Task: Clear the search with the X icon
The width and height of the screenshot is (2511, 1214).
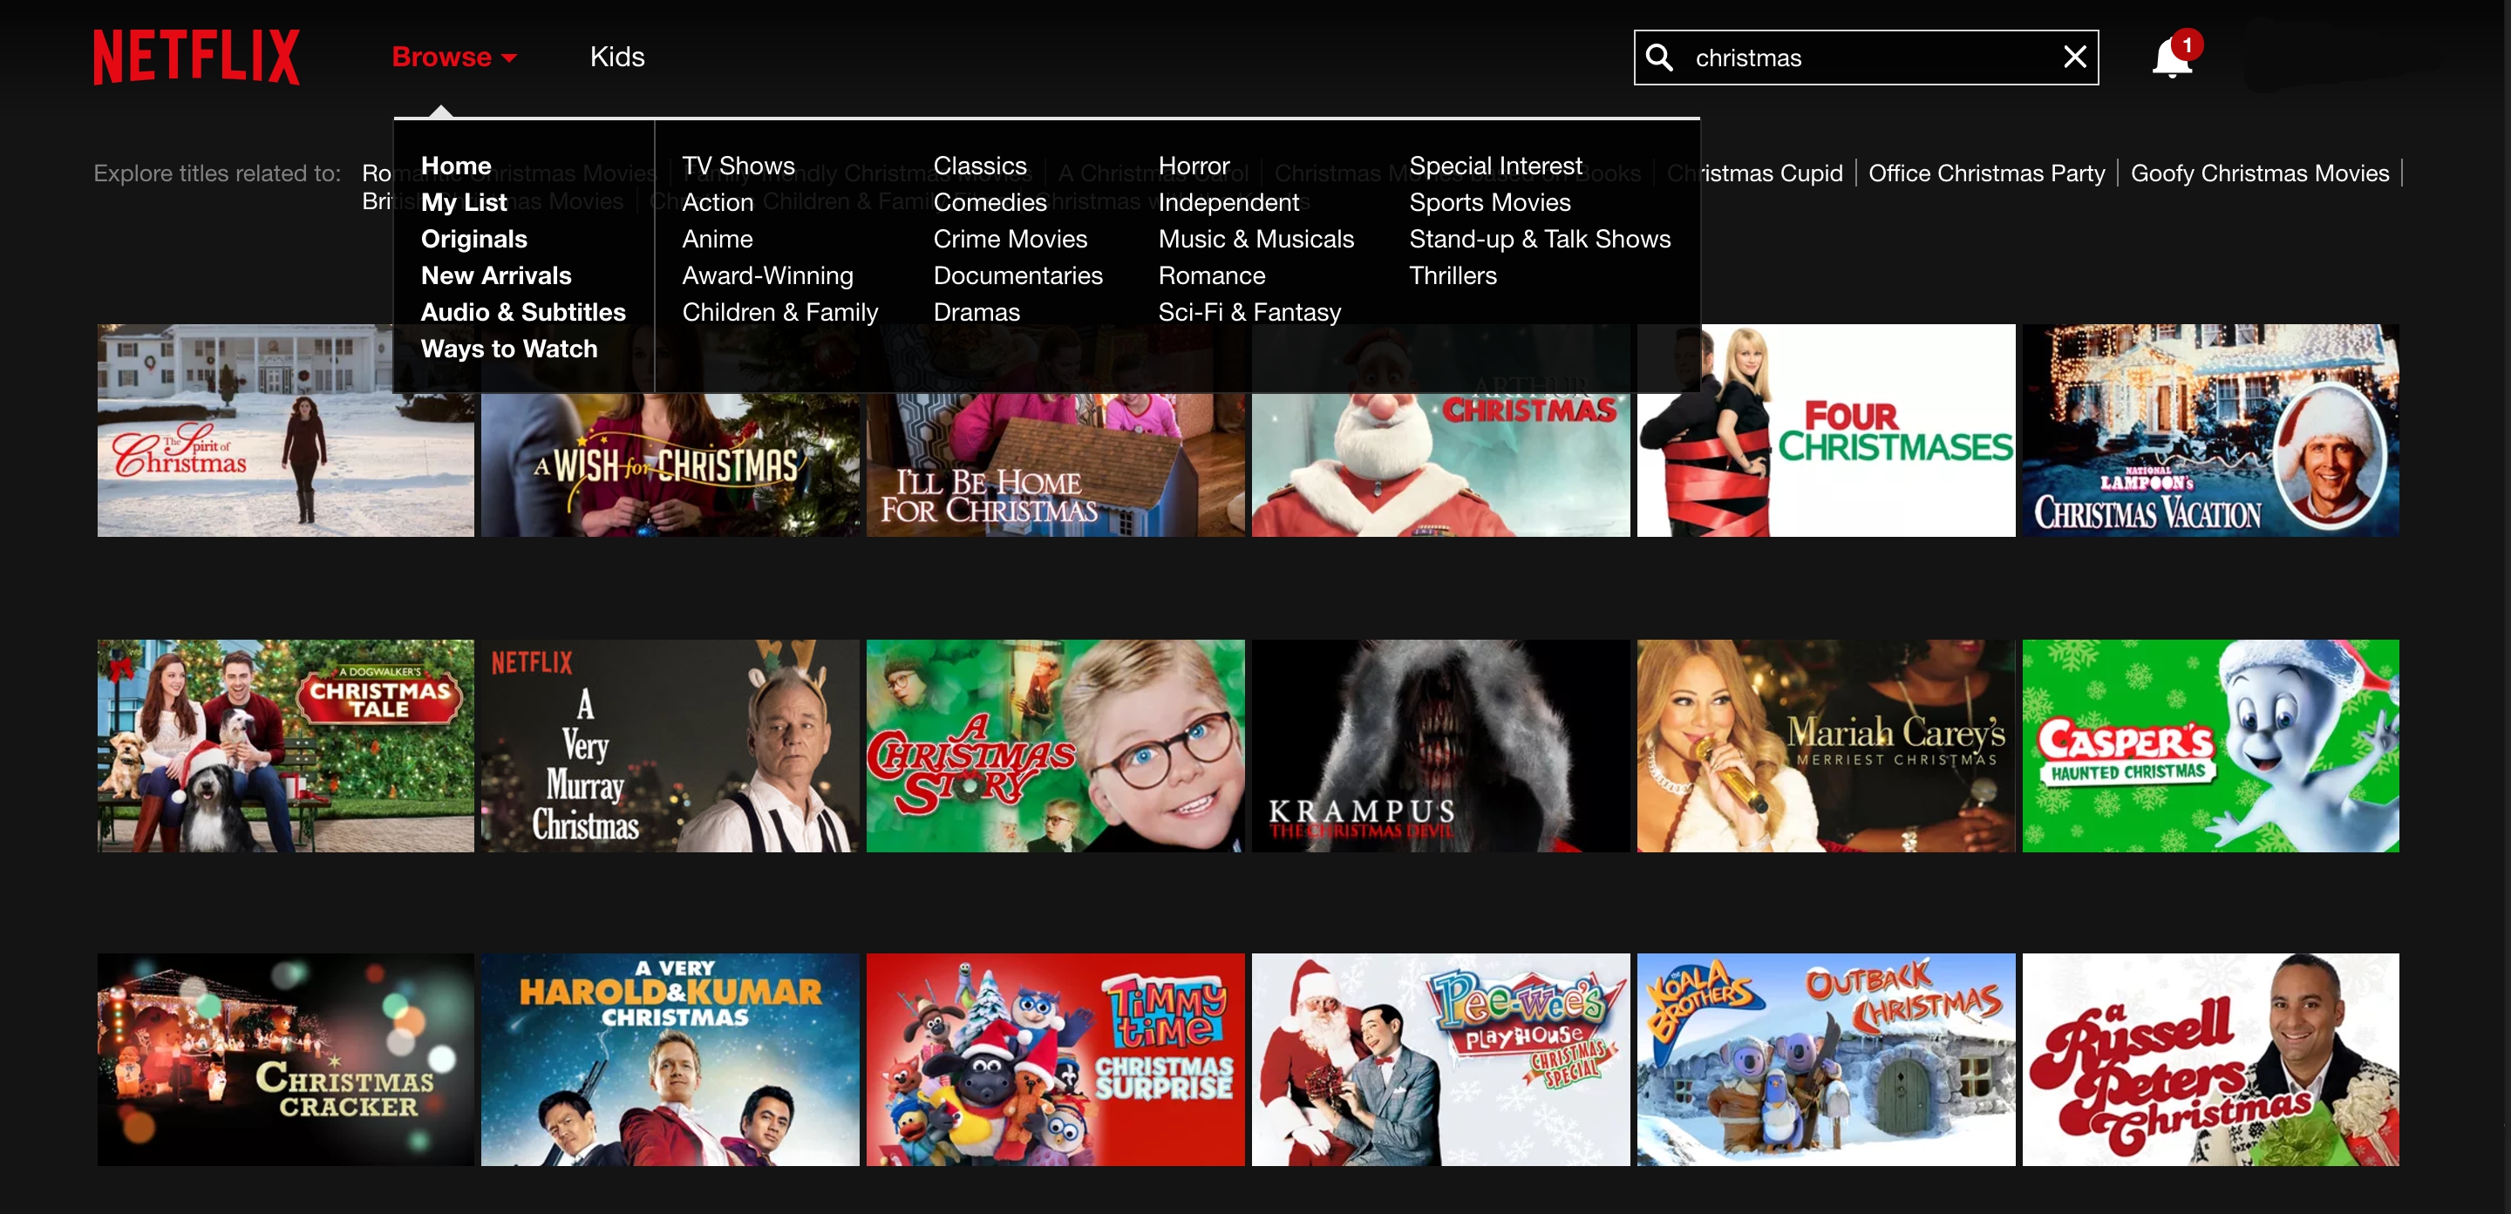Action: pos(2074,57)
